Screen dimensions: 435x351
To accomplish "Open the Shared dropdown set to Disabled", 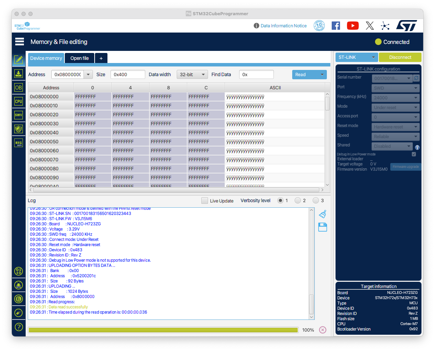I will [x=392, y=146].
